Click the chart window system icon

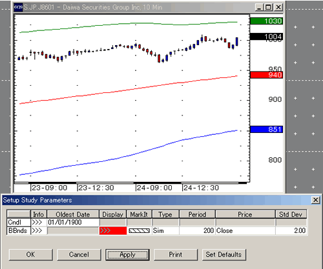[18, 7]
